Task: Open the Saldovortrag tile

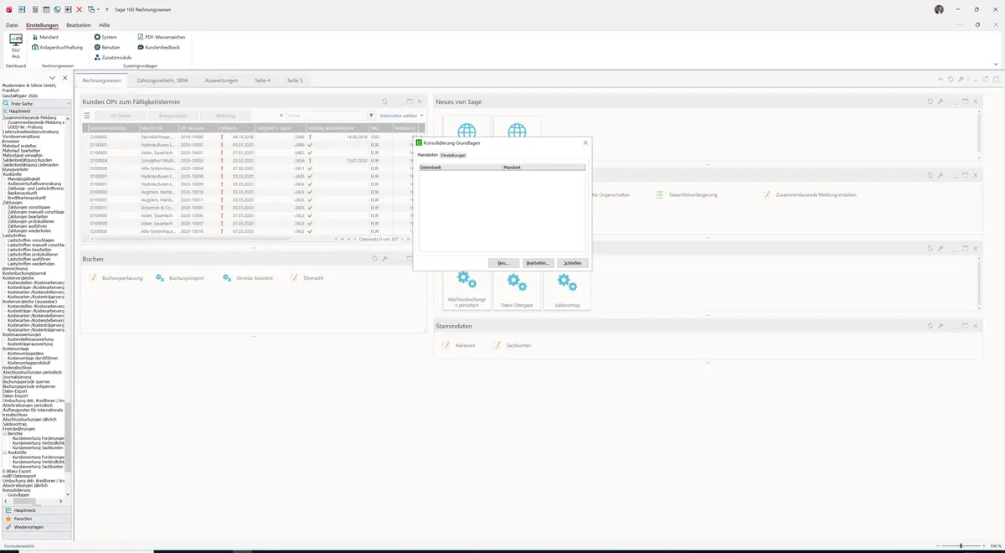Action: 567,289
